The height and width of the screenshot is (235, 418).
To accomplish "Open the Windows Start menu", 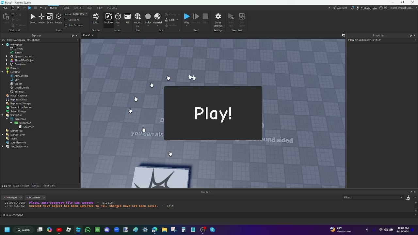I will (7, 230).
